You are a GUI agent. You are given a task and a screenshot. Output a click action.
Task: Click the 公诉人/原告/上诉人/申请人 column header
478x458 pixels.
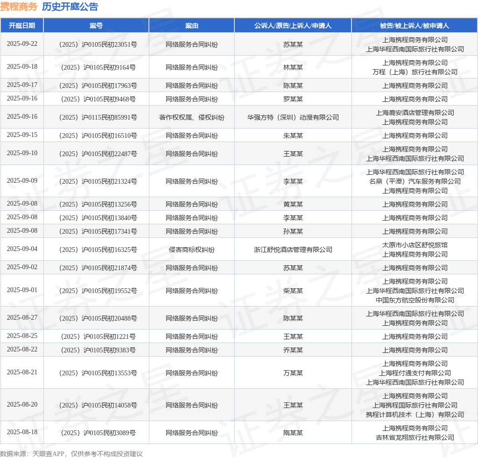293,26
